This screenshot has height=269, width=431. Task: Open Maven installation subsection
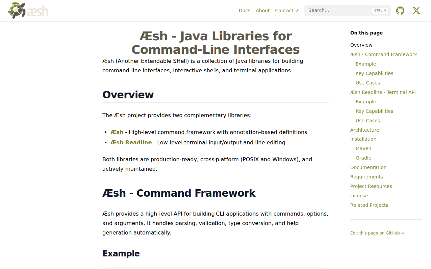pos(363,149)
